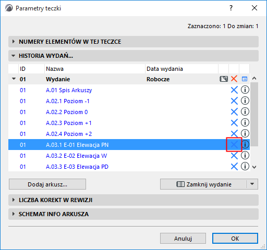Screen dimensions: 267x250
Task: Click the red delete X for Wydanie 01
Action: point(234,79)
